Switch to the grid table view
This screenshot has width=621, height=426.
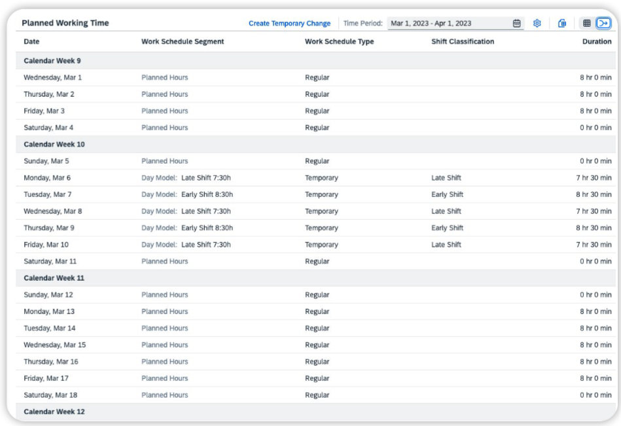tap(587, 24)
